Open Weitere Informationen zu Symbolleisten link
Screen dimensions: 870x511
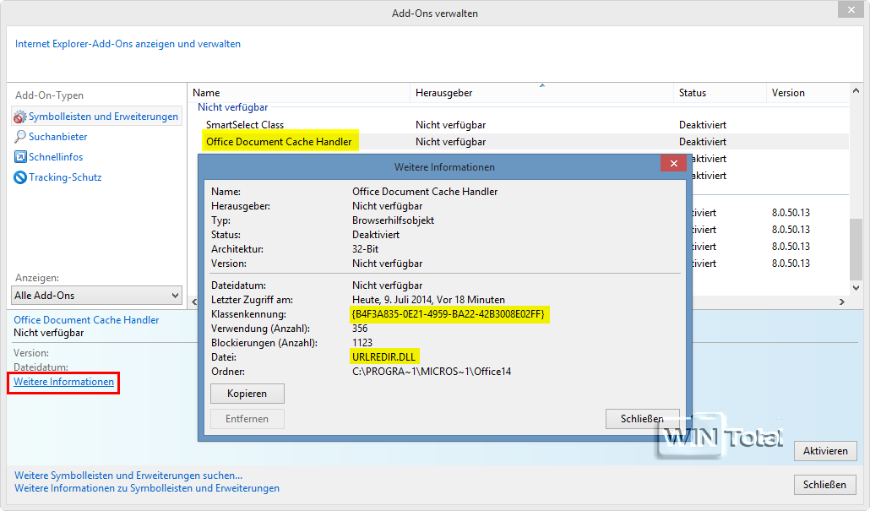(x=147, y=488)
